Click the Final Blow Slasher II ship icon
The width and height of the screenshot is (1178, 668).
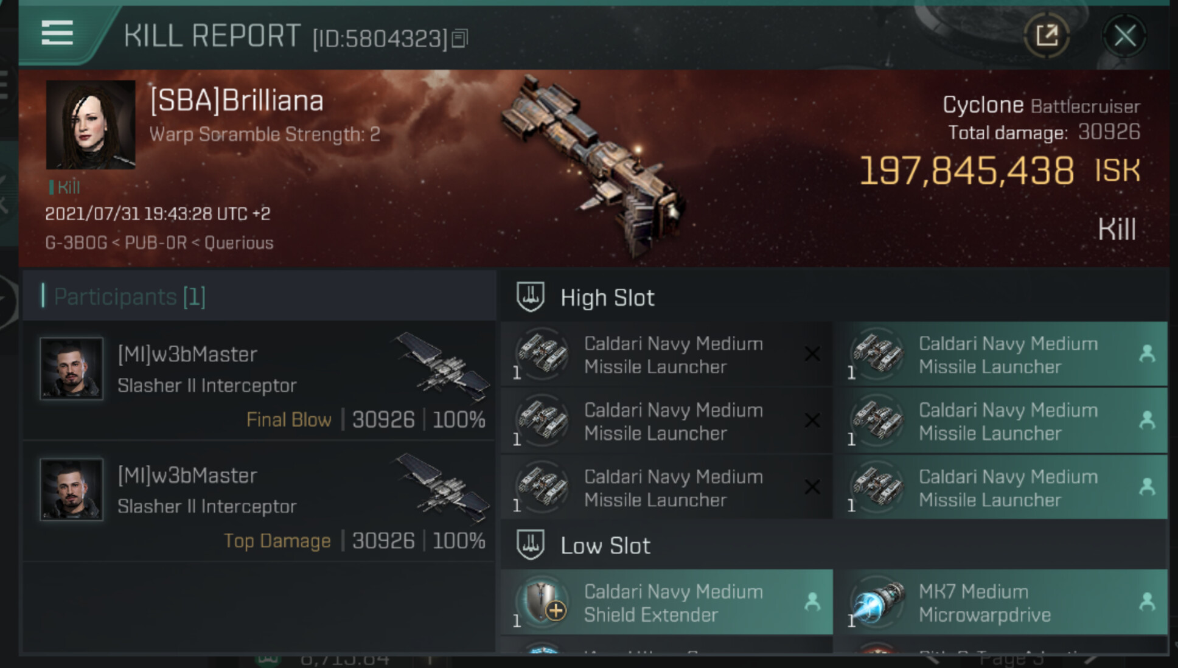[x=442, y=366]
